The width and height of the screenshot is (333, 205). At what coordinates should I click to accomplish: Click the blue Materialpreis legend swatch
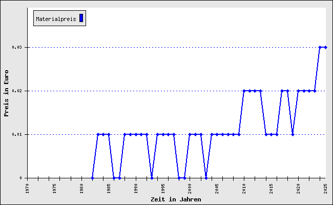(81, 18)
